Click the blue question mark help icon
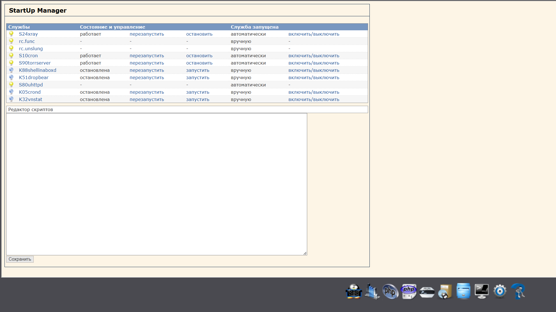This screenshot has height=312, width=556. pyautogui.click(x=518, y=291)
